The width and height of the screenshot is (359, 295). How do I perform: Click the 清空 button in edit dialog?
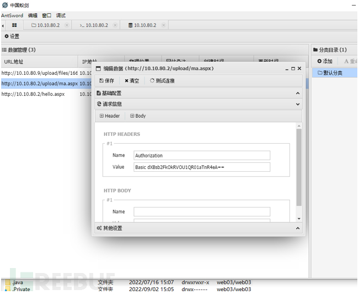(x=132, y=81)
